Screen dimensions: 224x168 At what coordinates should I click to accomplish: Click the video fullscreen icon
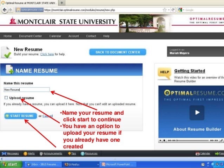coord(221,140)
